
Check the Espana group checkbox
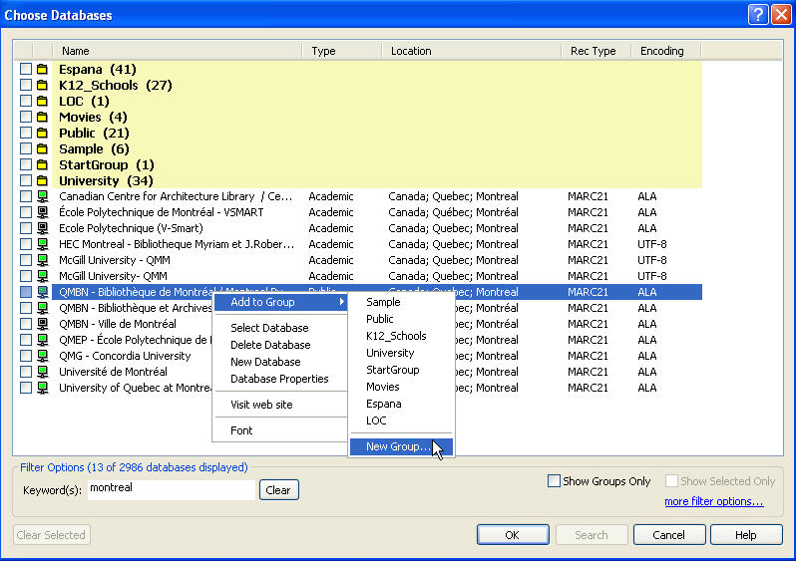tap(25, 69)
